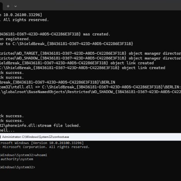Viewport: 181px width, 181px height.
Task: Click the BERLIN path ending text
Action: (57, 82)
